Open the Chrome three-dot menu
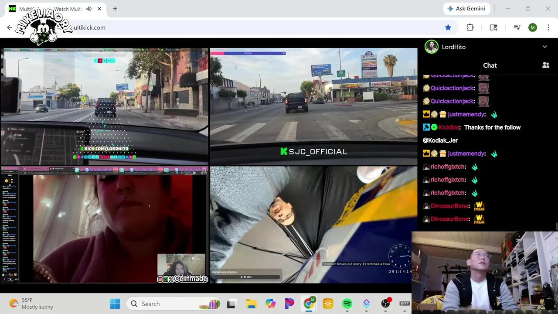This screenshot has height=314, width=558. [548, 27]
